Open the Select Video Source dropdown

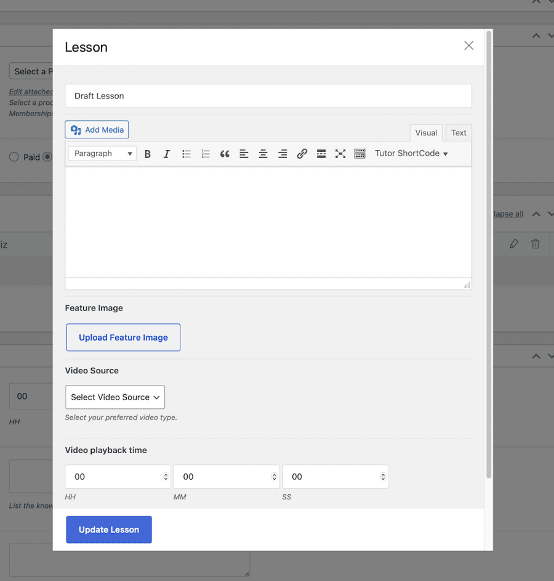click(115, 397)
